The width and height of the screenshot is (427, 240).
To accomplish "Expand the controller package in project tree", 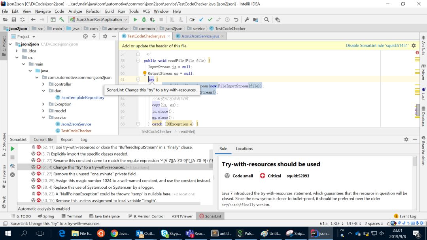I will 44,84.
